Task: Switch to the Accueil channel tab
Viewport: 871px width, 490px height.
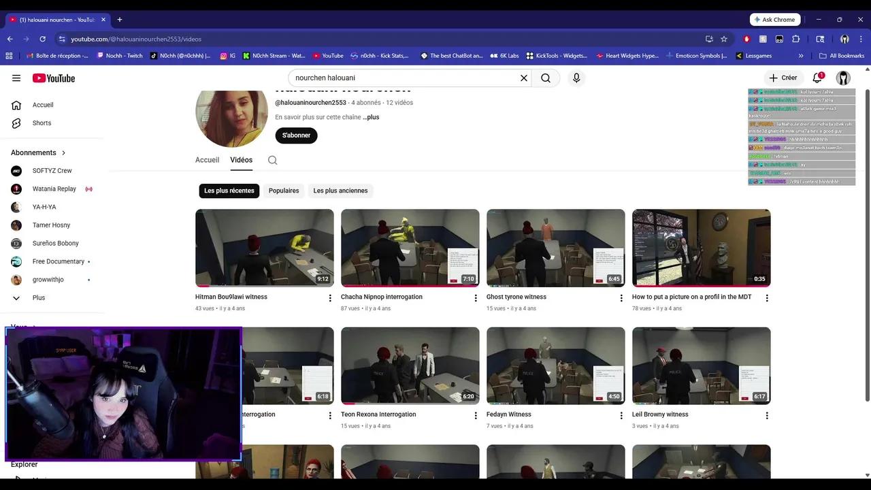Action: (x=207, y=160)
